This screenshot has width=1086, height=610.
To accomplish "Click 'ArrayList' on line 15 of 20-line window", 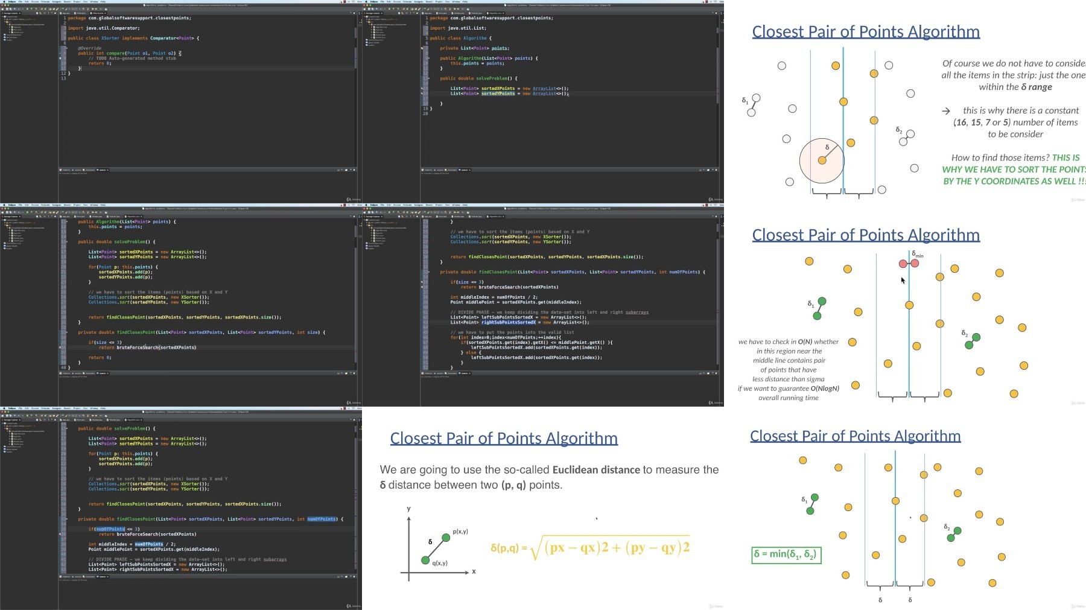I will point(545,88).
